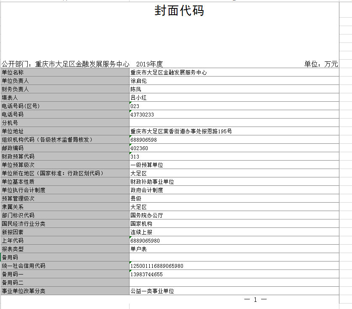
Task: Click the 徐启伦 value cell
Action: tap(234, 81)
